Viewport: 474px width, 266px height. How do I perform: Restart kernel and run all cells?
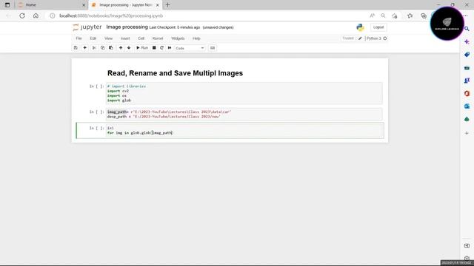170,48
